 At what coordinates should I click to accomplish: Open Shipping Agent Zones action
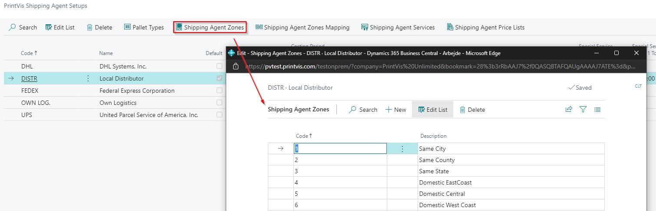point(210,27)
